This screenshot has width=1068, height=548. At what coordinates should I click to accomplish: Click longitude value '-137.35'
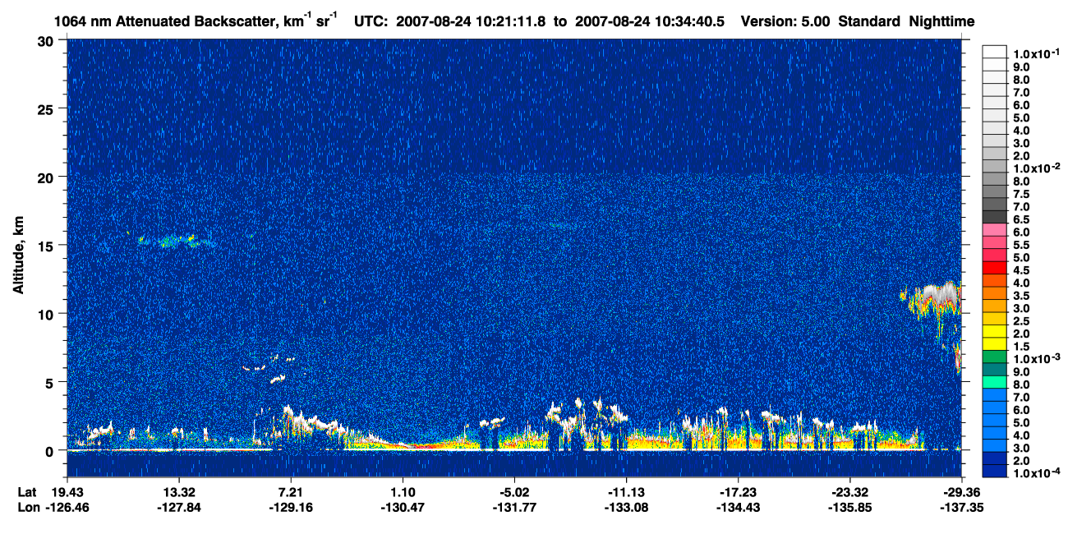[962, 507]
